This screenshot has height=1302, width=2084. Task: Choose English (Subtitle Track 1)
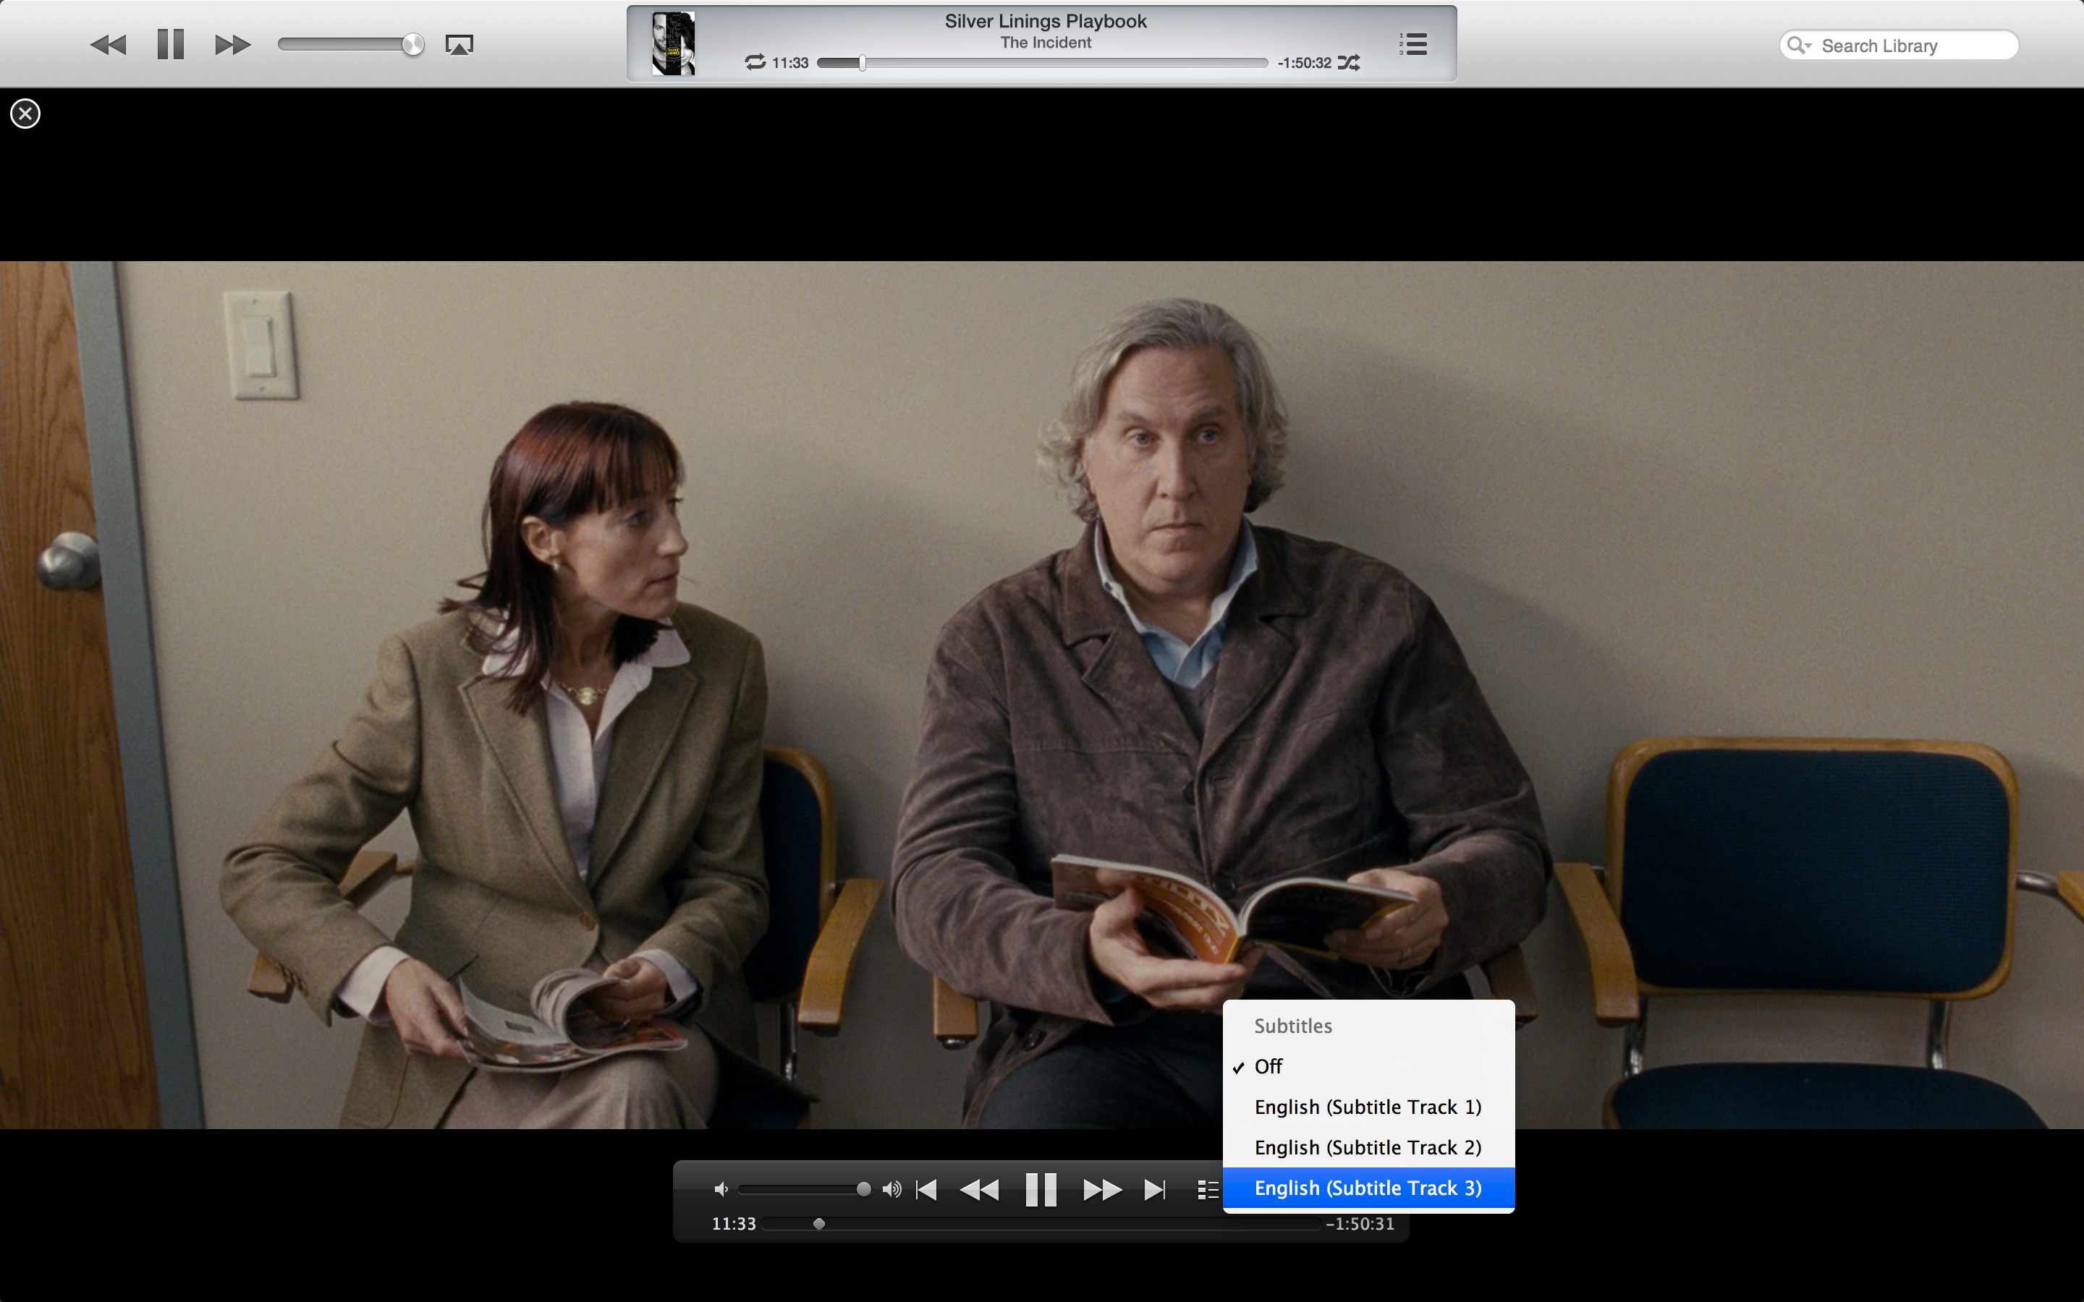tap(1368, 1107)
